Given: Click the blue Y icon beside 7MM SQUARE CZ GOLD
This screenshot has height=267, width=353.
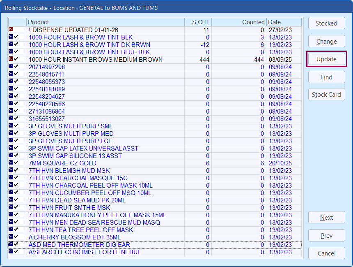Looking at the screenshot, I should 11,163.
